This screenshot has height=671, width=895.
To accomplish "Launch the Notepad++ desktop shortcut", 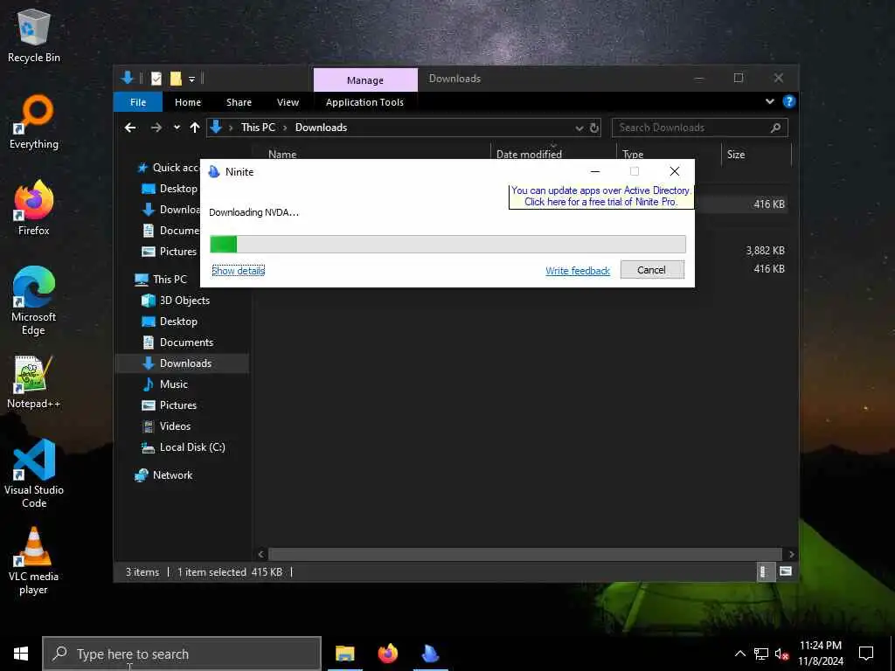I will point(34,382).
